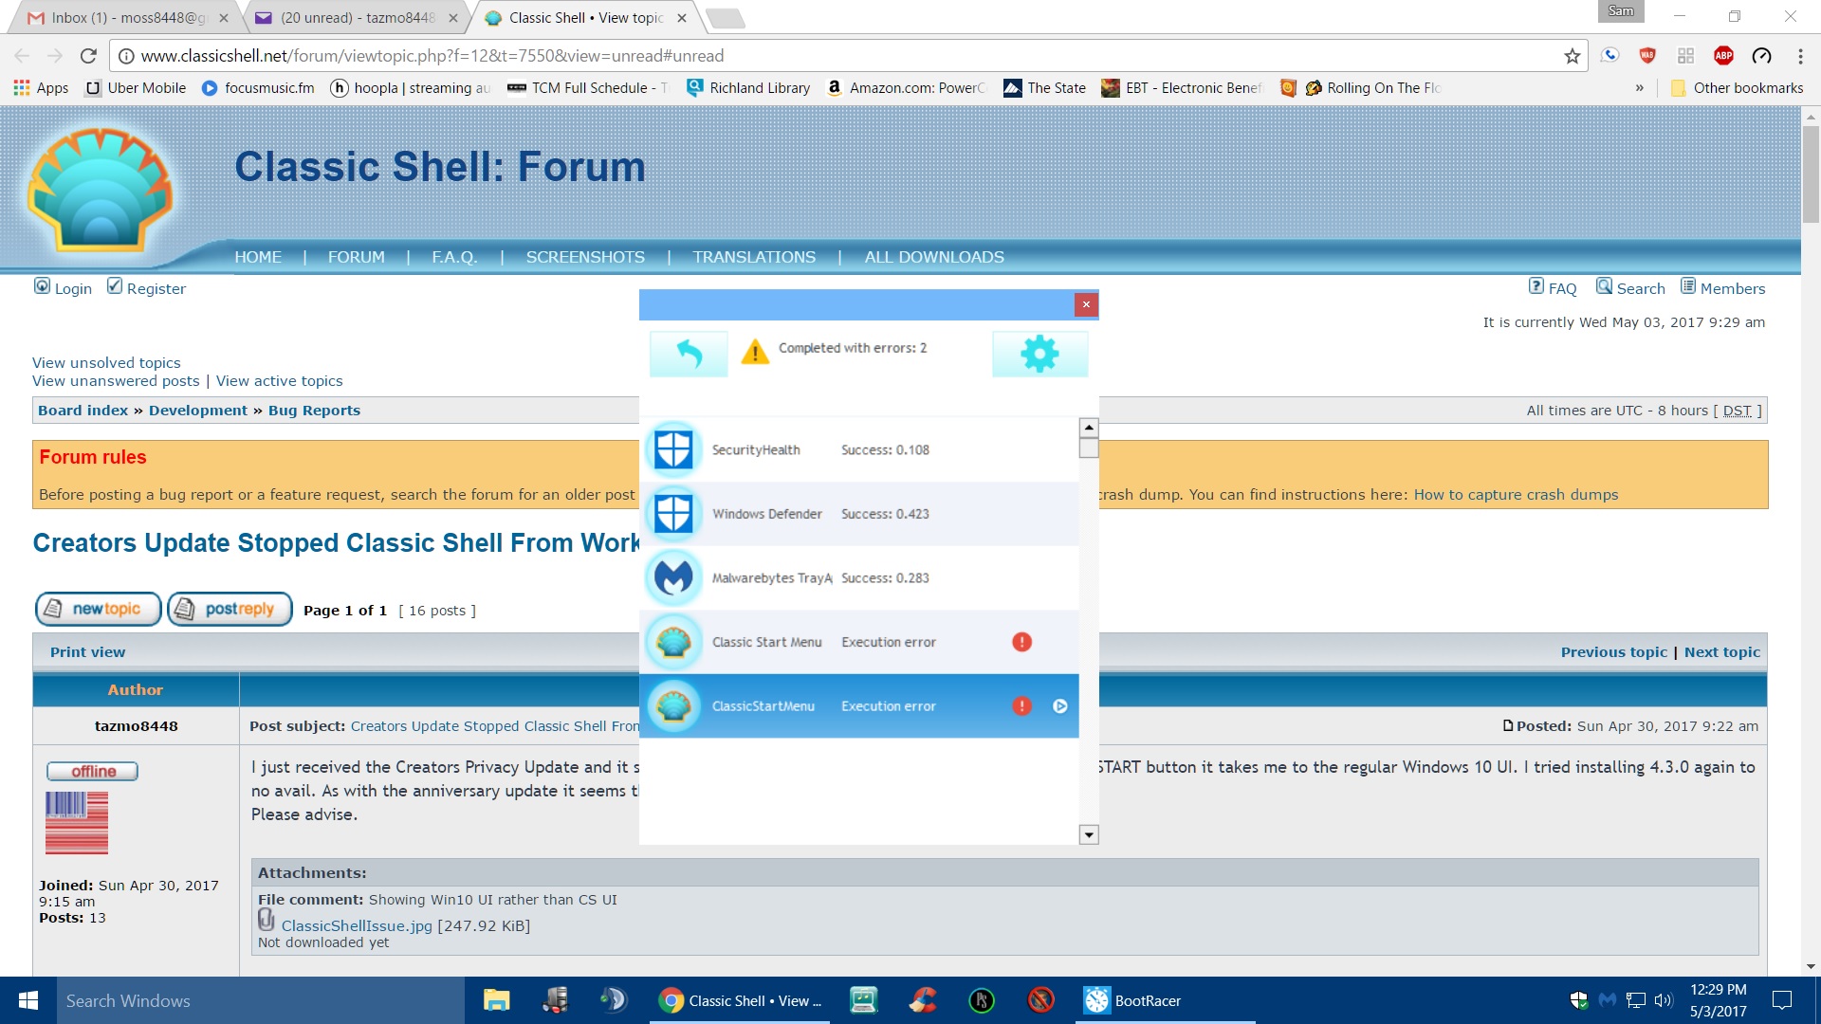Click the post reply button

[x=230, y=609]
